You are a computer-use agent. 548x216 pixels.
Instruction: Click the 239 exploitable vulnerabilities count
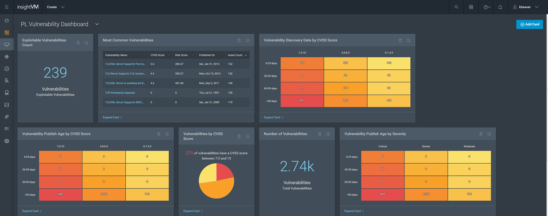(x=55, y=73)
